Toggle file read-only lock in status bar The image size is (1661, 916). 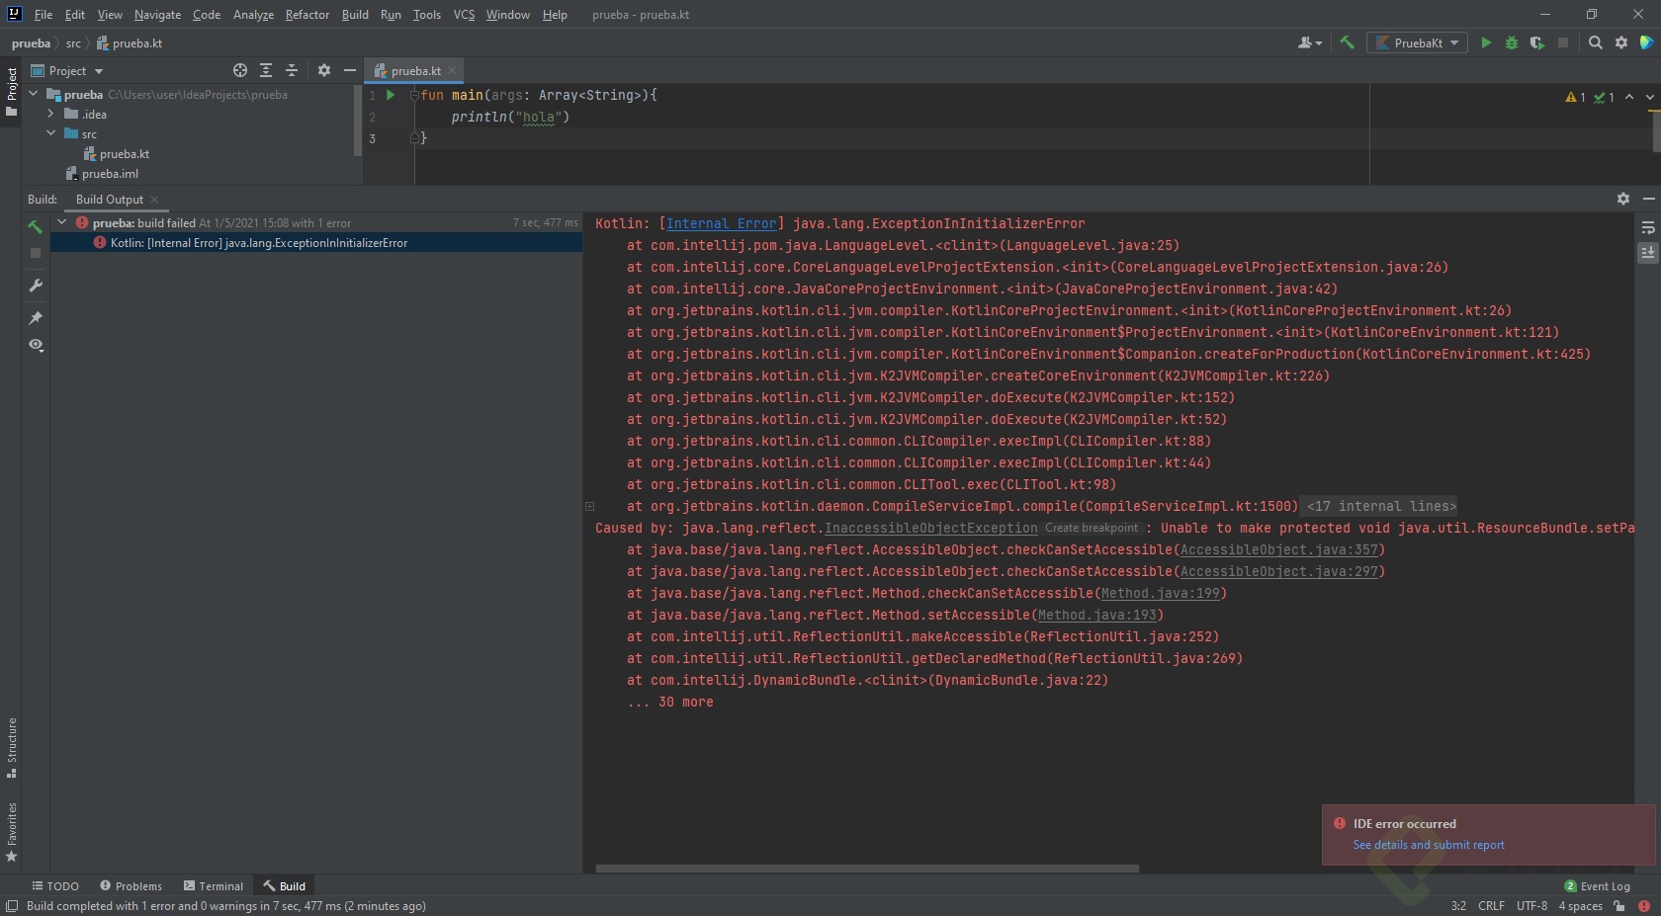tap(1619, 906)
